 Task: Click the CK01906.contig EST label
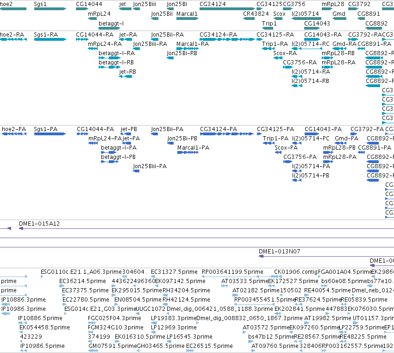pos(296,272)
